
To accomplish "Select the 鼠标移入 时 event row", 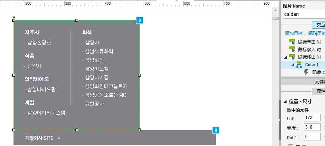I will pos(303,50).
